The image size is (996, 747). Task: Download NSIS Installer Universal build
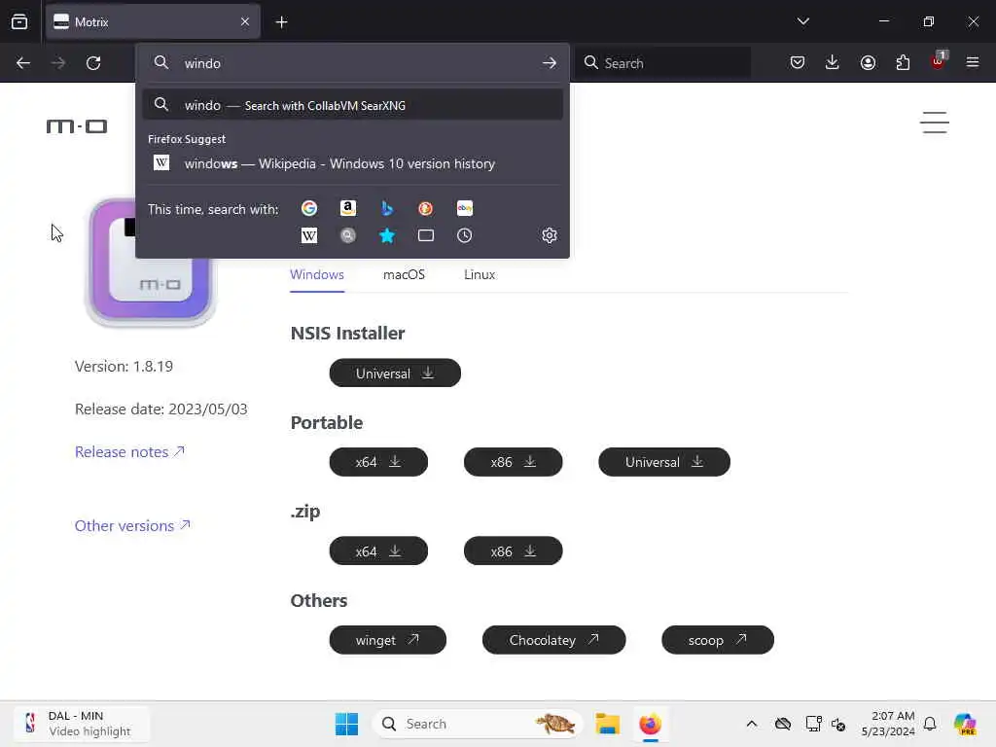tap(395, 373)
